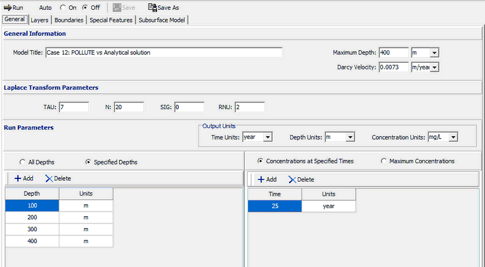
Task: Delete the selected time entry
Action: [301, 179]
